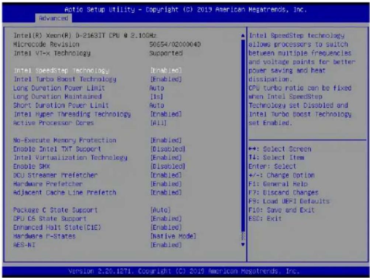Click F10: Save and Exit hint

(281, 210)
